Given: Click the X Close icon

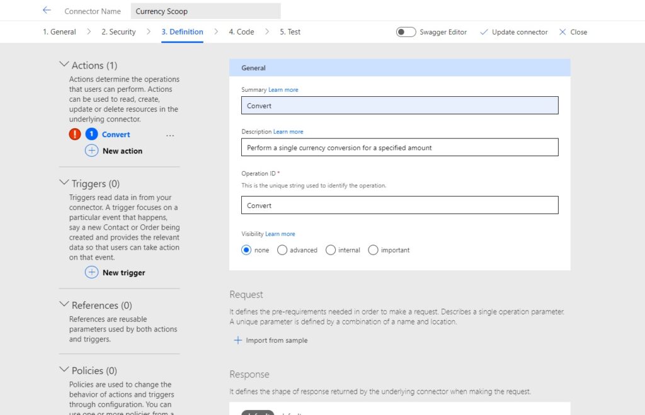Looking at the screenshot, I should [562, 32].
